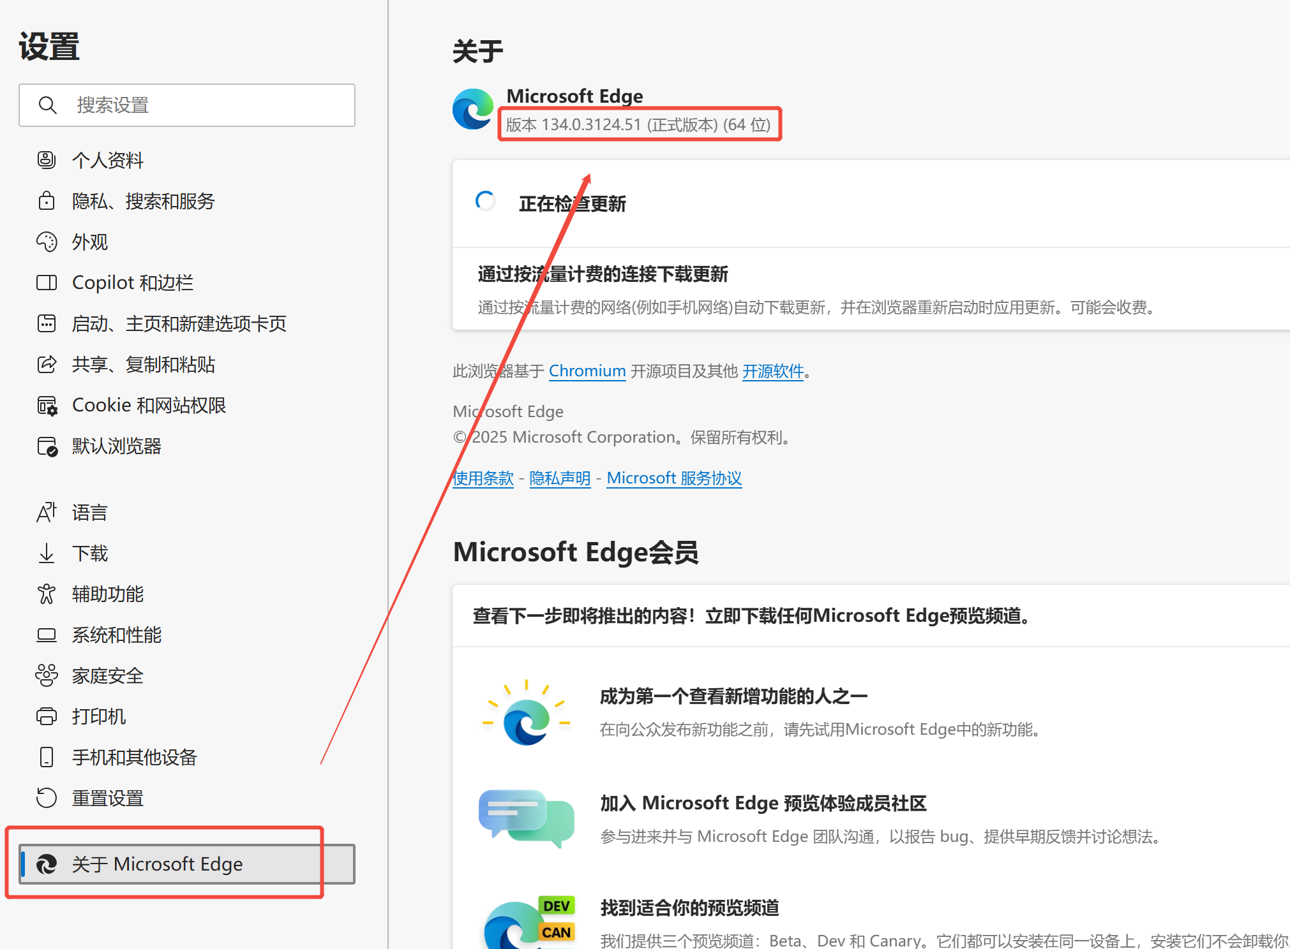The width and height of the screenshot is (1290, 949).
Task: Select 家庭安全 in the sidebar
Action: [108, 675]
